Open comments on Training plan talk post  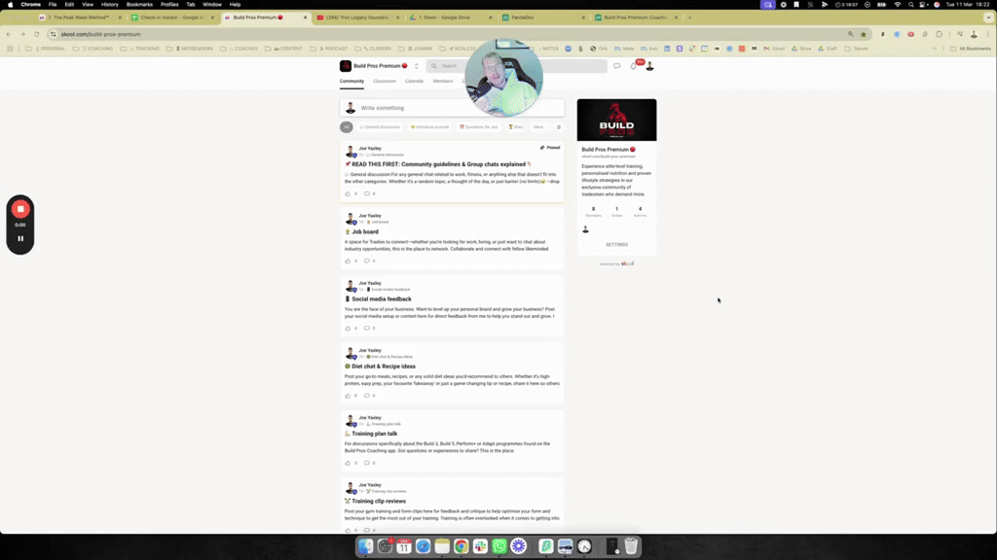click(x=367, y=463)
